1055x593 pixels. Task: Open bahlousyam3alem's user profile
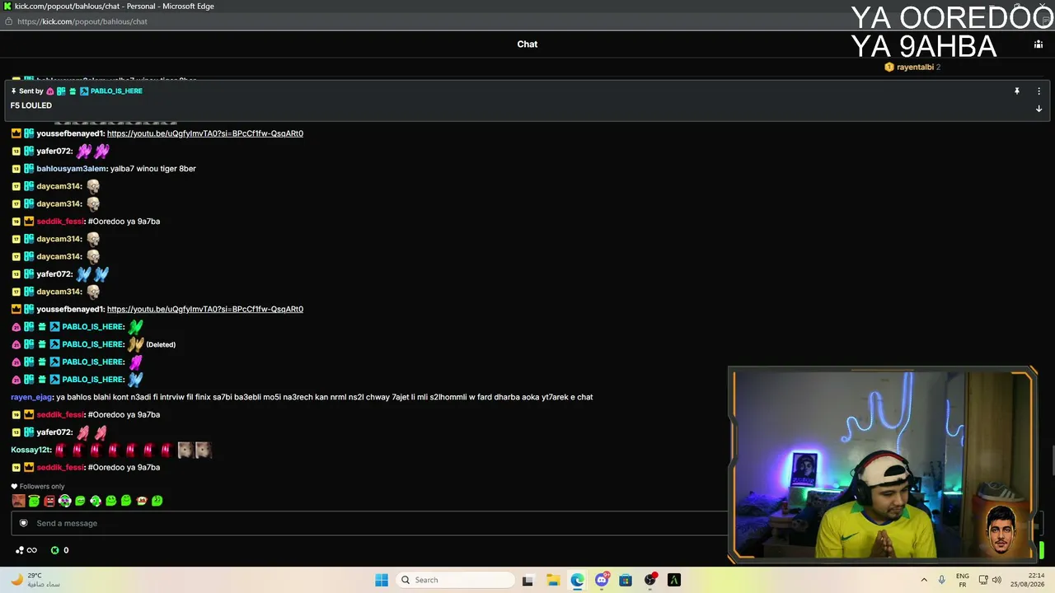click(x=72, y=169)
